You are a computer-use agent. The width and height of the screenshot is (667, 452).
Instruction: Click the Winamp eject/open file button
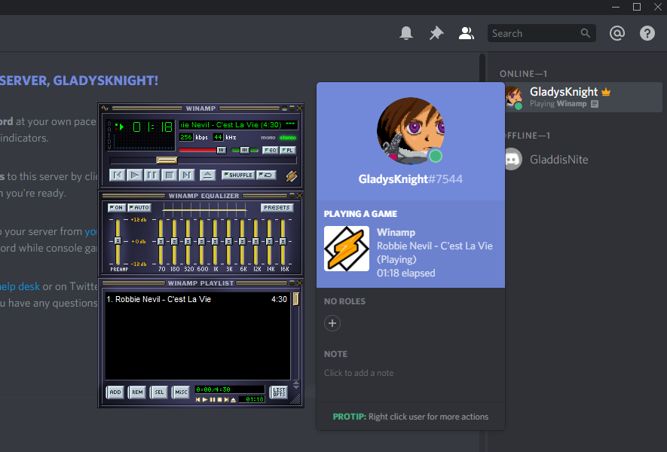[x=207, y=176]
